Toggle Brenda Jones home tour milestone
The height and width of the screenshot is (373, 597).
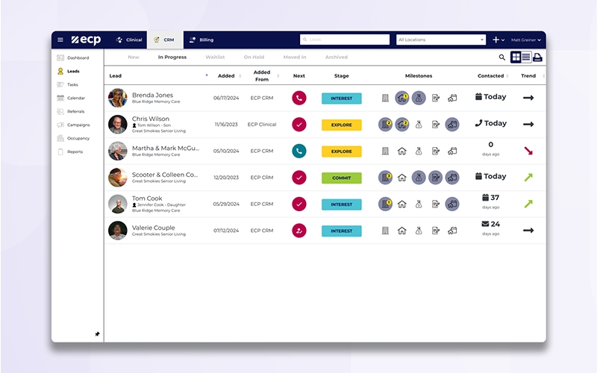[401, 98]
